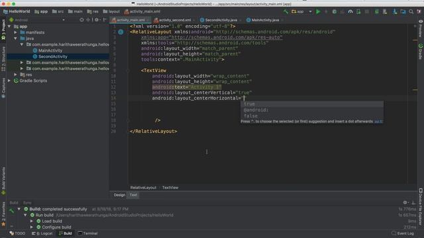Choose 'true' from autocomplete suggestions

pyautogui.click(x=312, y=104)
